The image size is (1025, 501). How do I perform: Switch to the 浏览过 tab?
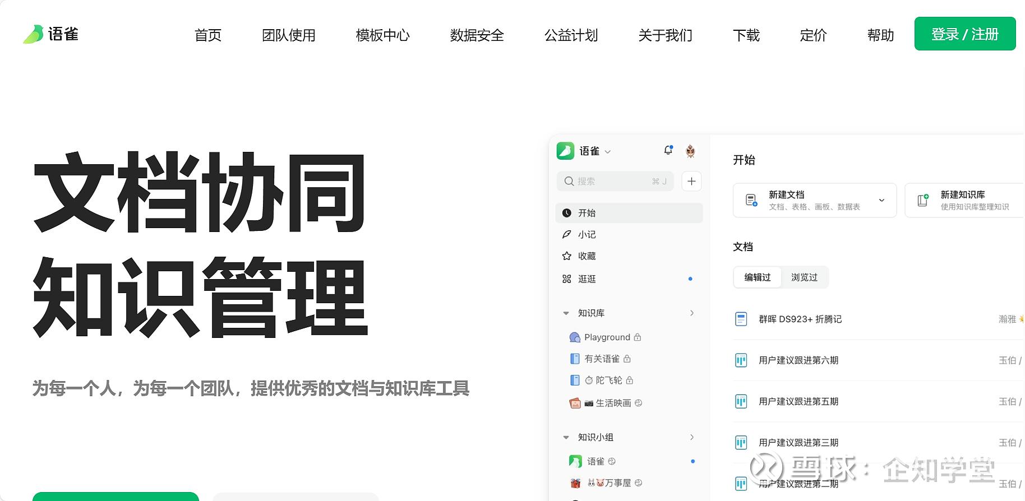(804, 277)
